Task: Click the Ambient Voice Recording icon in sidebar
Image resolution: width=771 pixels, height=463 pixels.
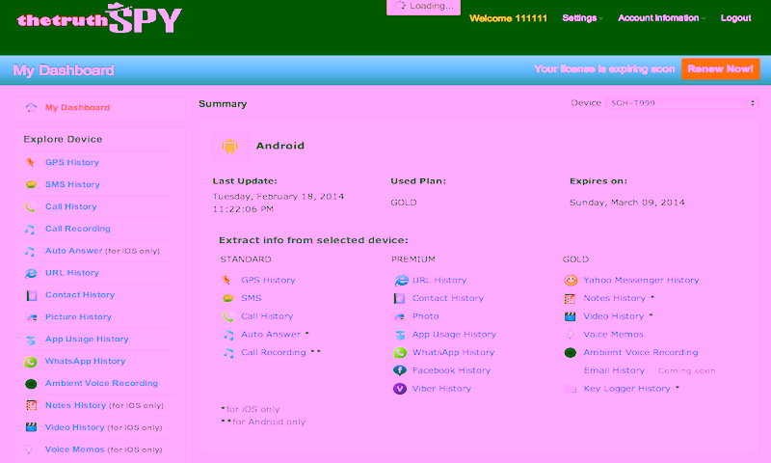Action: [31, 384]
